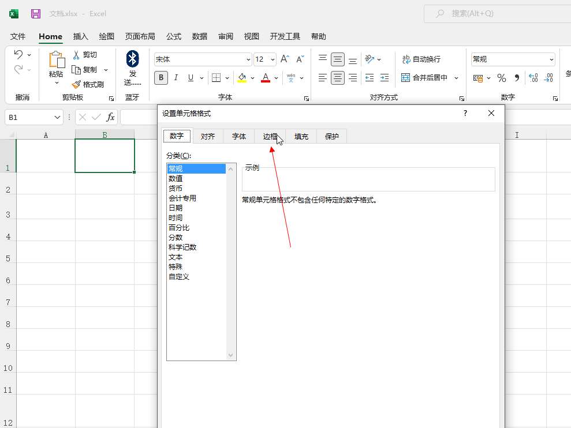Viewport: 571px width, 428px height.
Task: Click the Cut (剪切) scissors icon
Action: pyautogui.click(x=76, y=55)
